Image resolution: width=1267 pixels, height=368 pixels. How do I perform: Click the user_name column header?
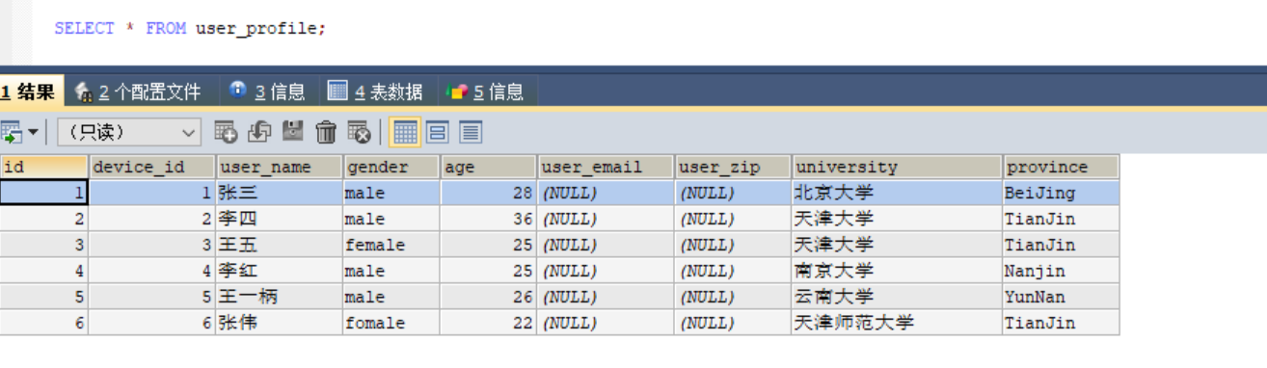280,167
